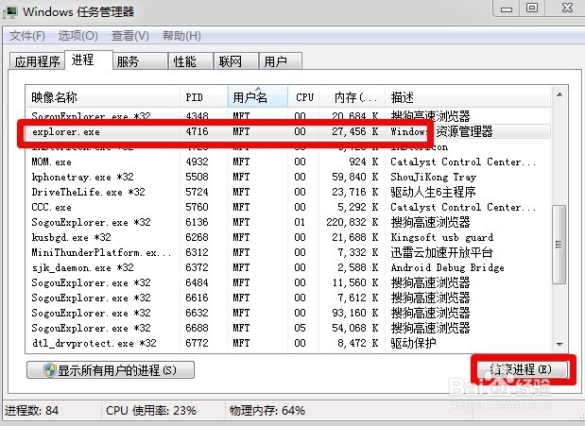This screenshot has height=426, width=585.
Task: Click 显示所有用户的进程(S) button
Action: (x=111, y=370)
